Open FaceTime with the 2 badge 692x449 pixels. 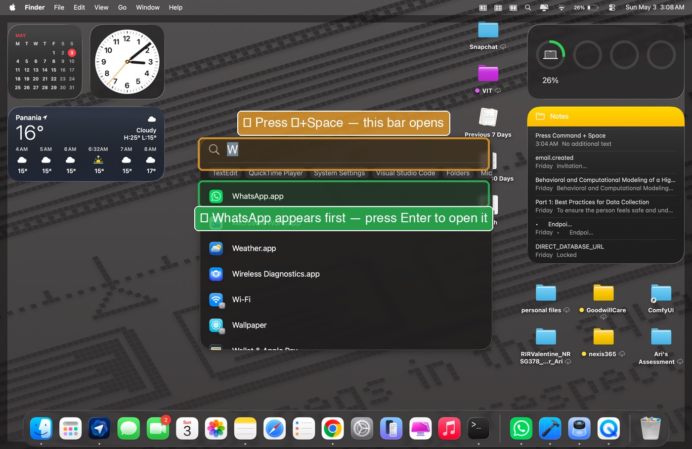[x=158, y=428]
